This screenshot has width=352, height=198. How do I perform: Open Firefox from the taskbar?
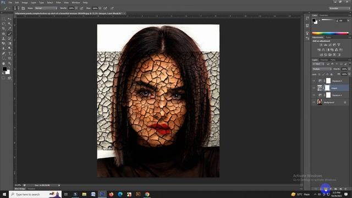111,194
